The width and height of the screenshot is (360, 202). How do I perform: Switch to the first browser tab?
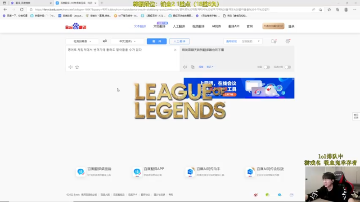pyautogui.click(x=31, y=3)
